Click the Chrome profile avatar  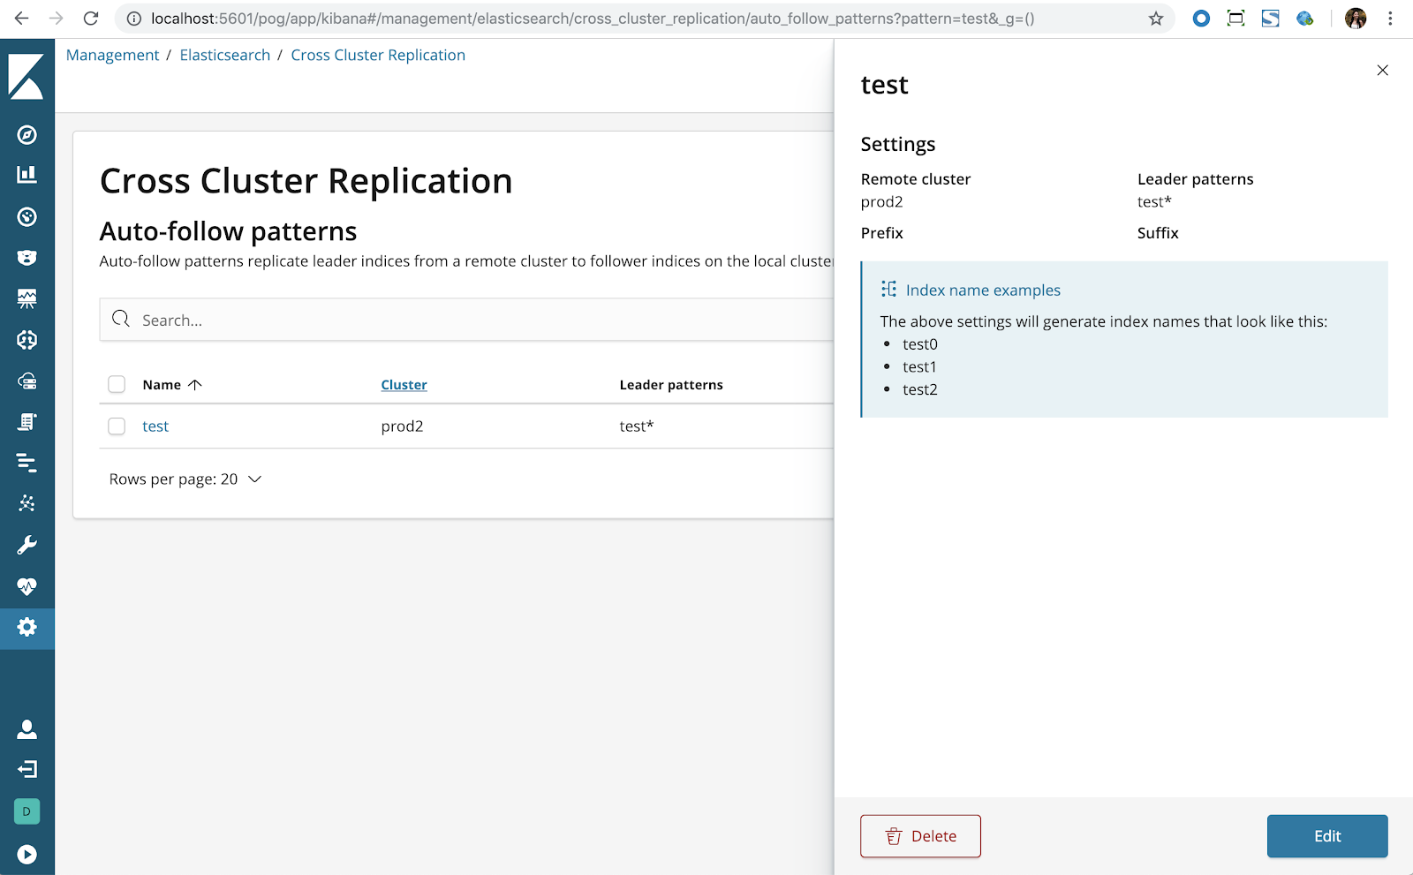click(1356, 19)
